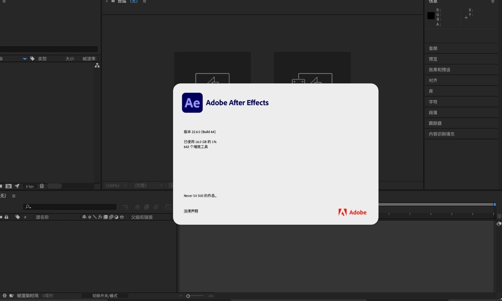Open the project flowchart view icon
This screenshot has height=301, width=502.
(97, 66)
